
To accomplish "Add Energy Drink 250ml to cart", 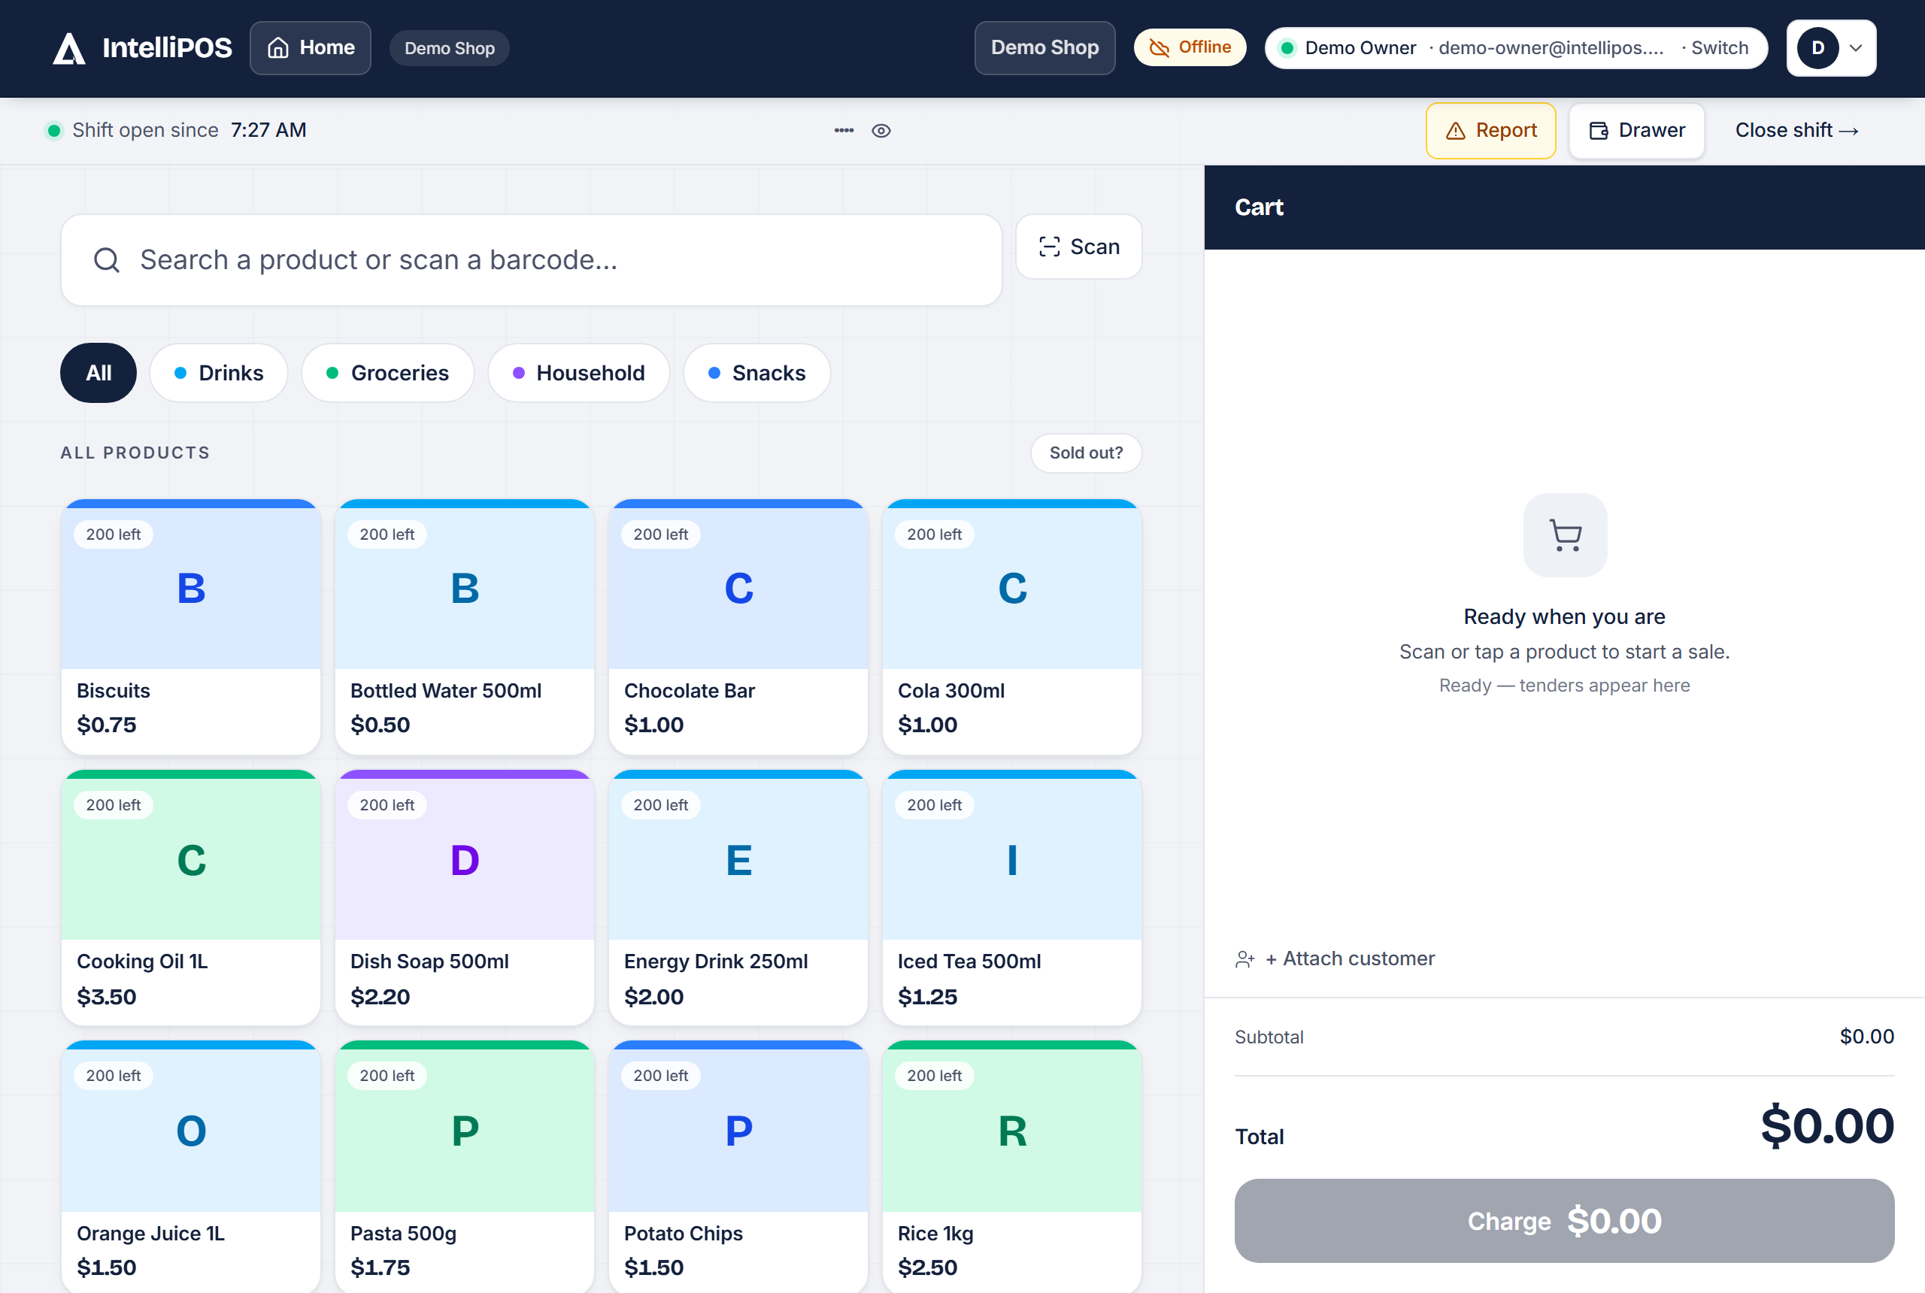I will [x=738, y=897].
